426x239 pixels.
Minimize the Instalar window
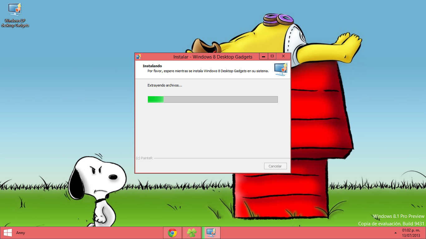(x=264, y=56)
